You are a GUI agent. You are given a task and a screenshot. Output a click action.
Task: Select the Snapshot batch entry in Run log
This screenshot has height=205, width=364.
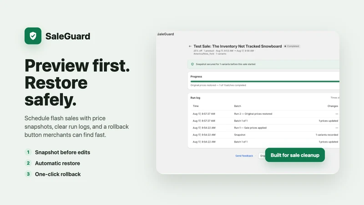[240, 135]
